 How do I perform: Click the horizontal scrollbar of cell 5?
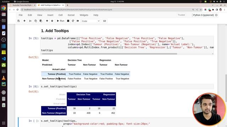coord(109,54)
